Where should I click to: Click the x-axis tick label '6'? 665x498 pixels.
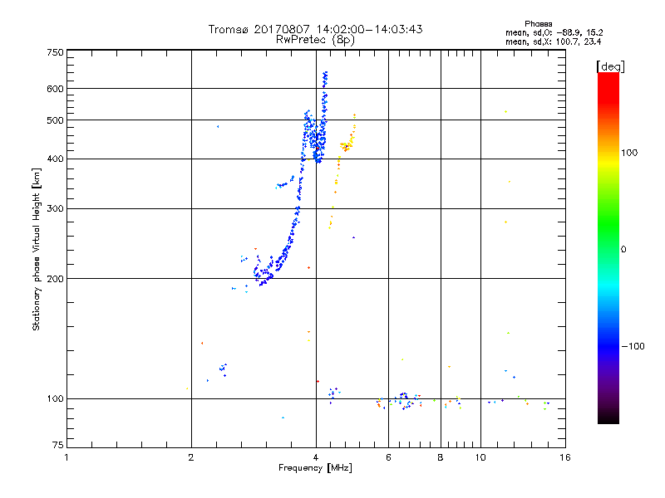[x=388, y=457]
